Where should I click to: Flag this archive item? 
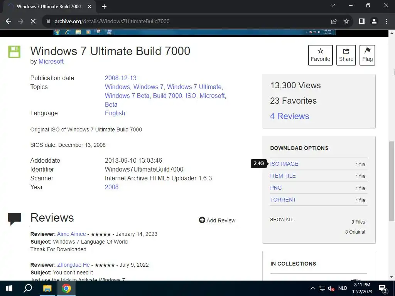coord(367,55)
